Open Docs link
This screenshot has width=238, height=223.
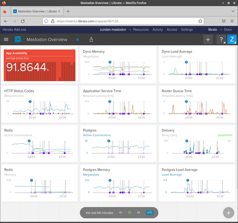tap(228, 30)
